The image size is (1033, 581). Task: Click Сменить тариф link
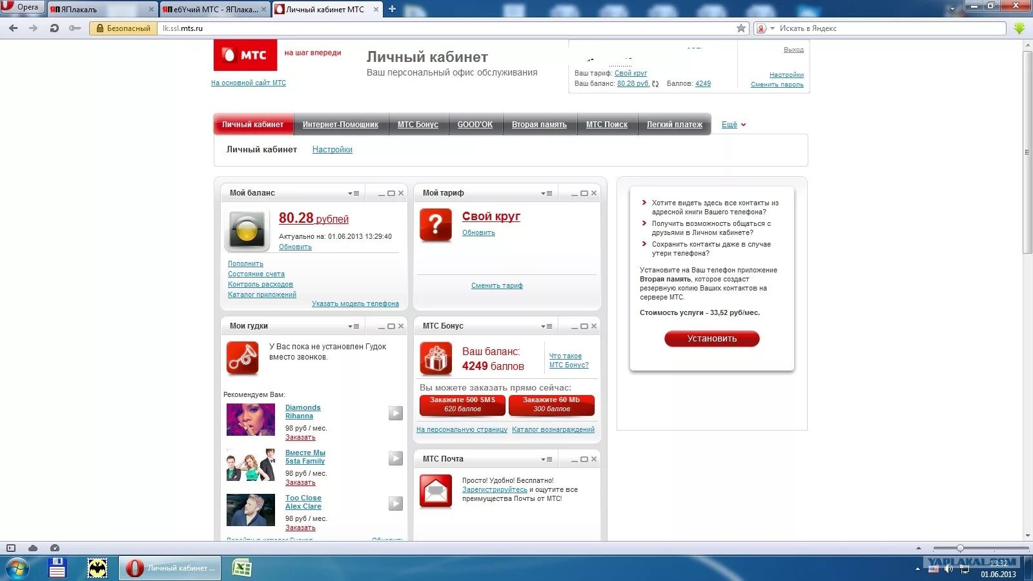497,286
